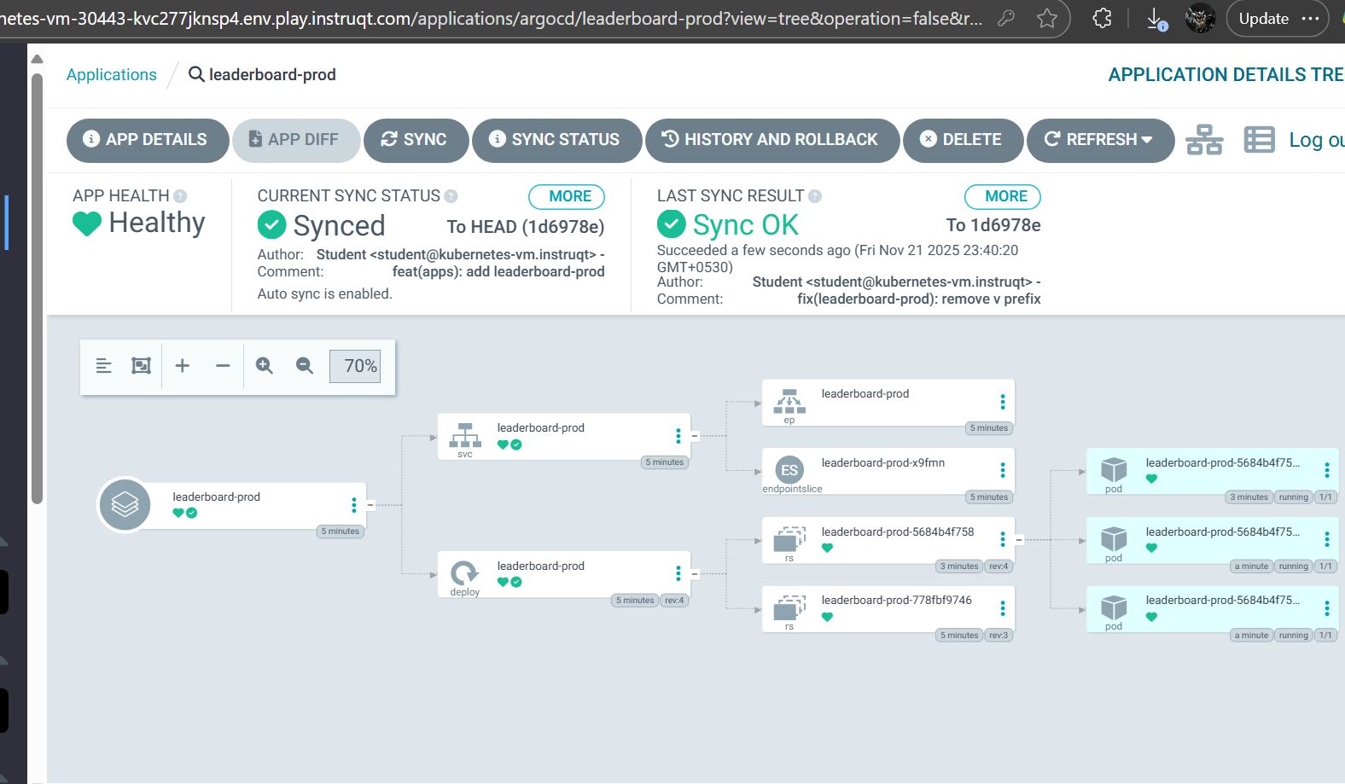The image size is (1345, 784).
Task: Click the 70% zoom level field
Action: point(355,366)
